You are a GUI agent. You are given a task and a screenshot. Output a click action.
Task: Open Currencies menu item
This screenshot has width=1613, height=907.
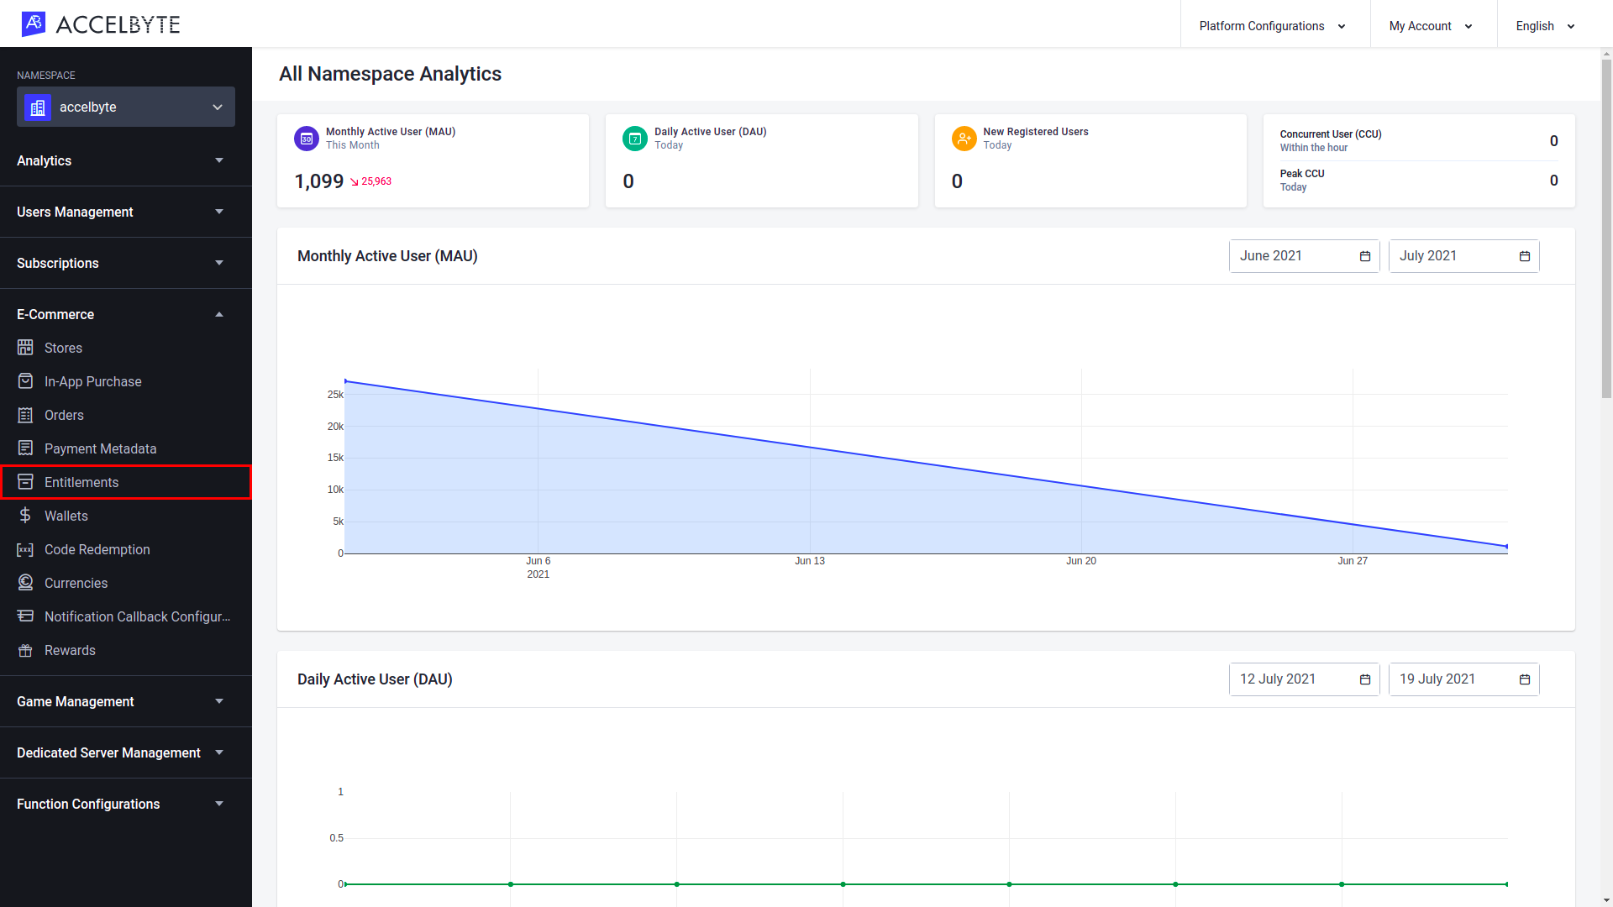126,583
